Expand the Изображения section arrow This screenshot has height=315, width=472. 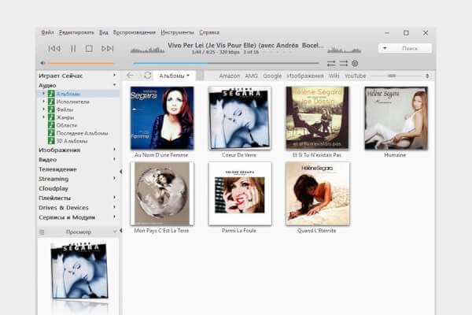click(x=114, y=149)
